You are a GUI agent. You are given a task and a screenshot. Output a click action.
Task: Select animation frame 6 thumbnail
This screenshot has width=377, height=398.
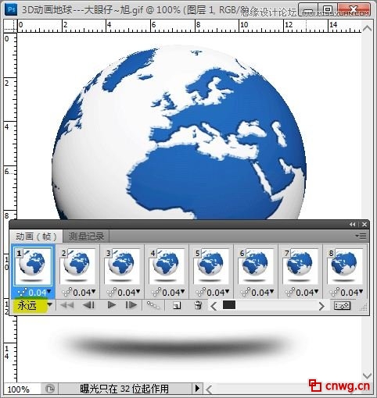pyautogui.click(x=256, y=266)
